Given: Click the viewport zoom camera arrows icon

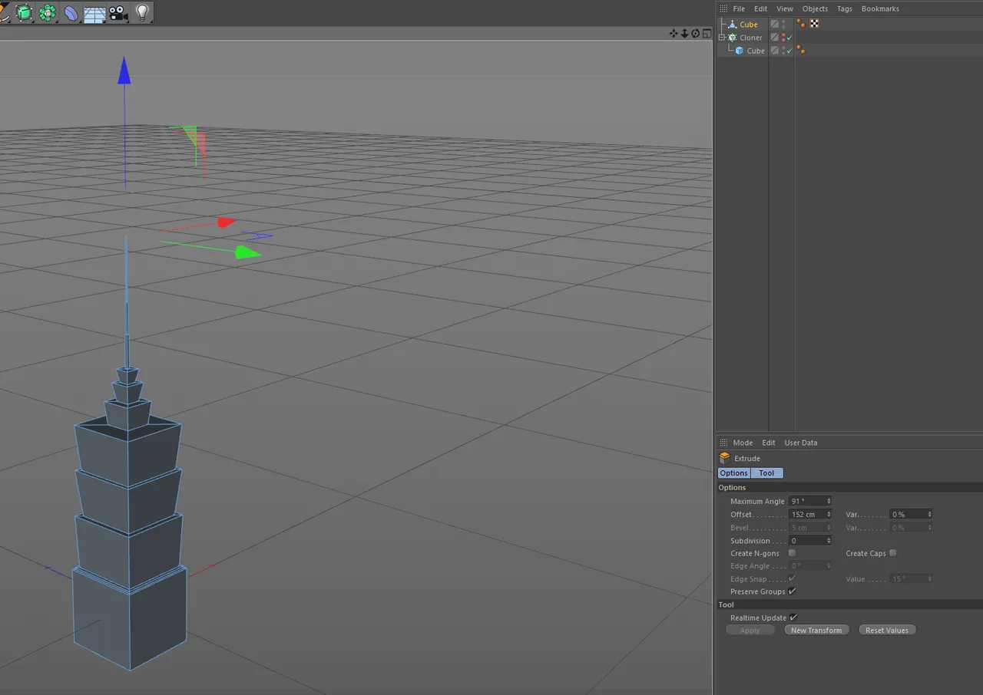Looking at the screenshot, I should 684,33.
